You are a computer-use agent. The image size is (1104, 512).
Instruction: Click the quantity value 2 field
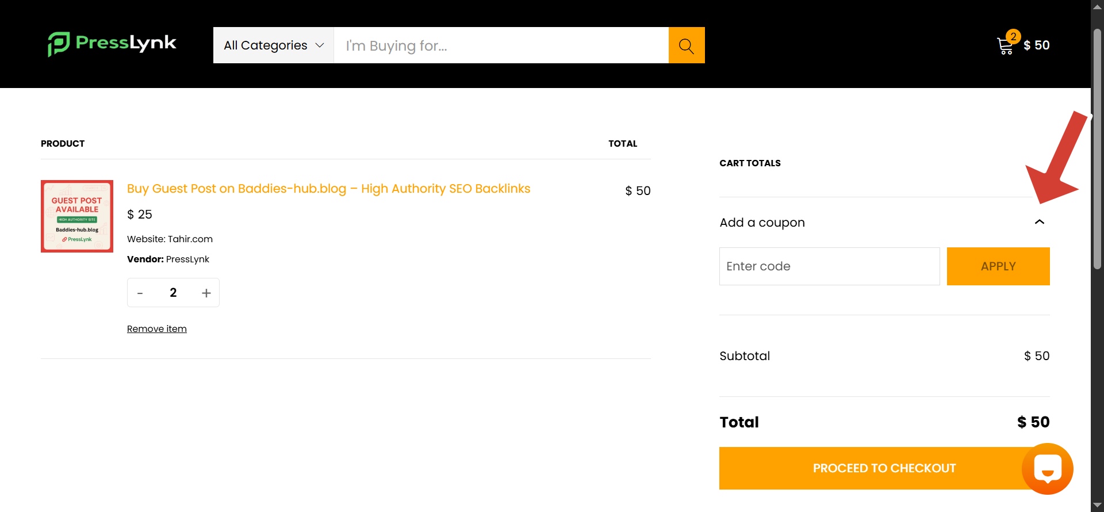(x=173, y=293)
